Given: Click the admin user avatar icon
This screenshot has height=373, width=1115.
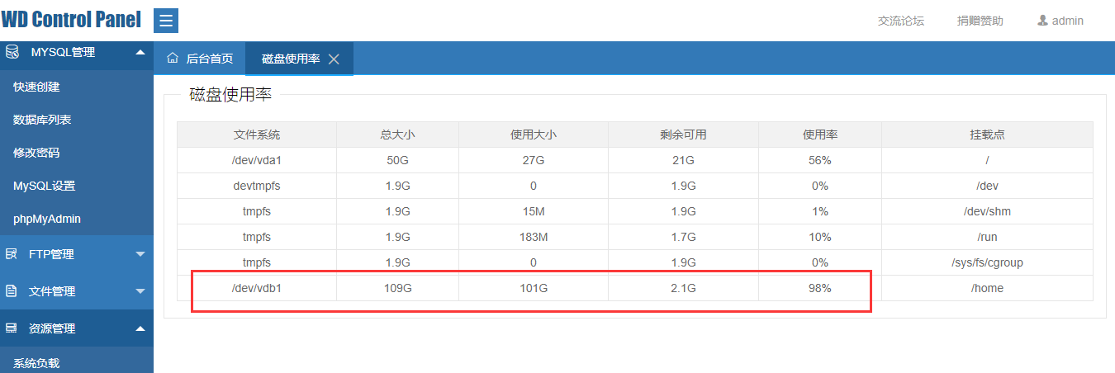Looking at the screenshot, I should coord(1042,21).
